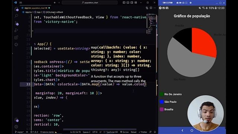The width and height of the screenshot is (238, 134).
Task: Click App symbol in breadcrumb
Action: 39,12
